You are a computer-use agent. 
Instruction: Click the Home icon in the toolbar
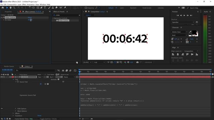click(3, 8)
